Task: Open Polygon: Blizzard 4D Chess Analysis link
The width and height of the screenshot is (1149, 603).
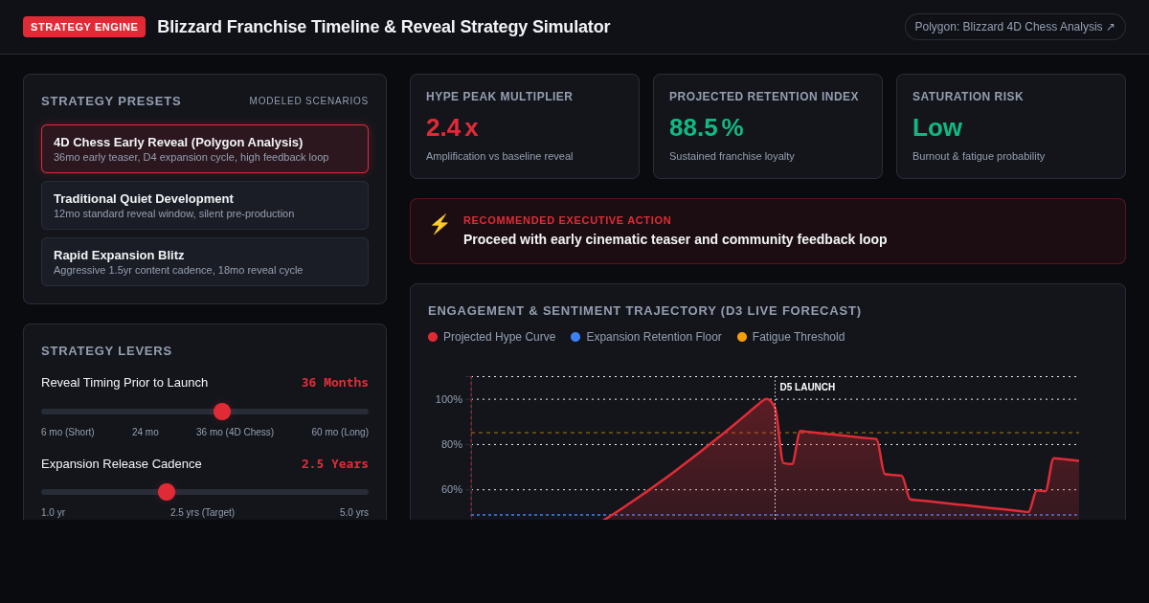Action: (1015, 27)
